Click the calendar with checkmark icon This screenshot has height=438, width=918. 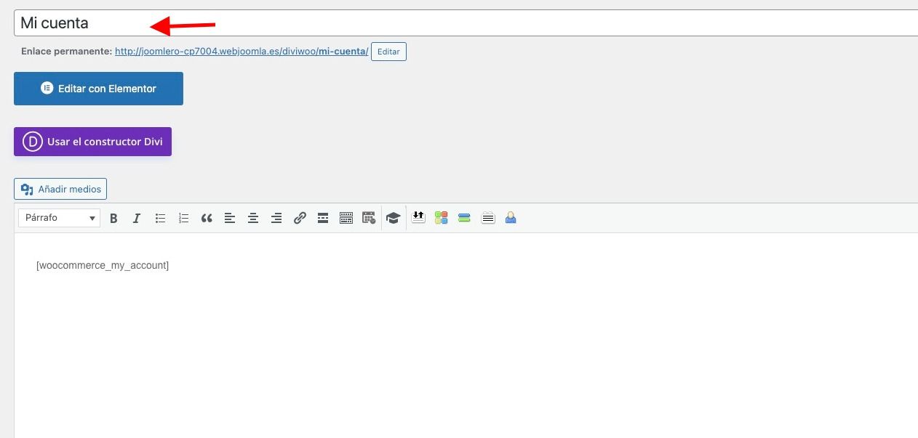(x=369, y=218)
